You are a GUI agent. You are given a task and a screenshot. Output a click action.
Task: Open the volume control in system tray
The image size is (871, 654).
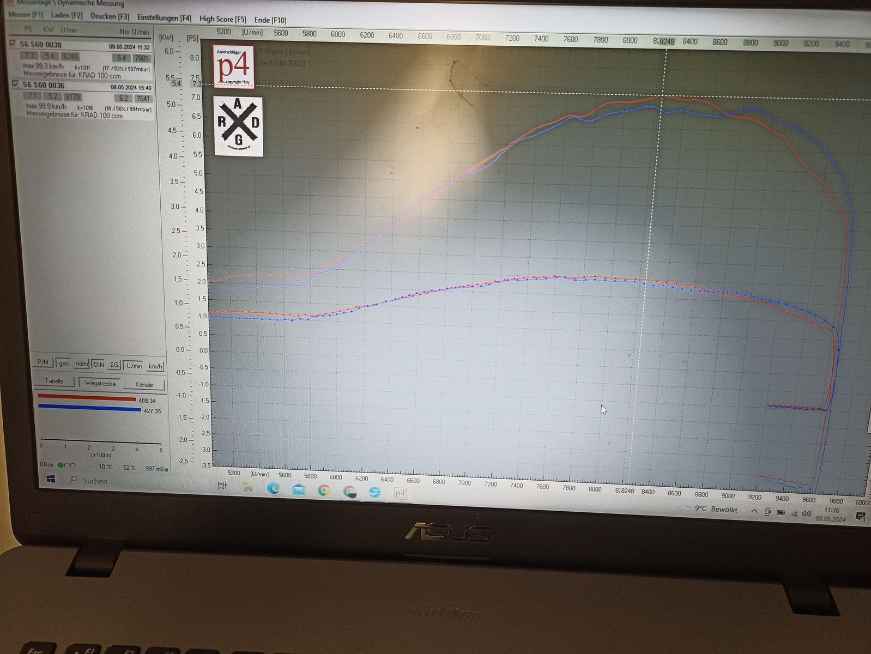pyautogui.click(x=807, y=513)
